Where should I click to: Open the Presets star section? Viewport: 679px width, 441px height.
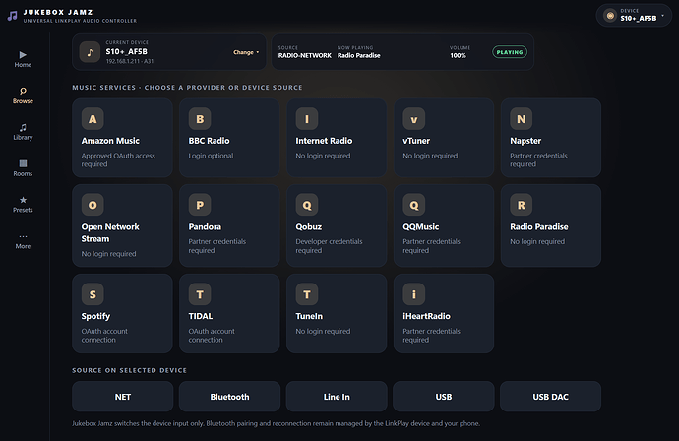click(23, 205)
